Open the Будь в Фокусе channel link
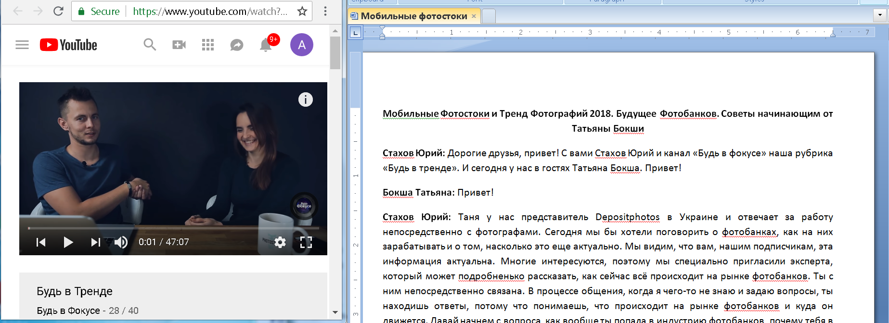The height and width of the screenshot is (323, 889). (68, 311)
